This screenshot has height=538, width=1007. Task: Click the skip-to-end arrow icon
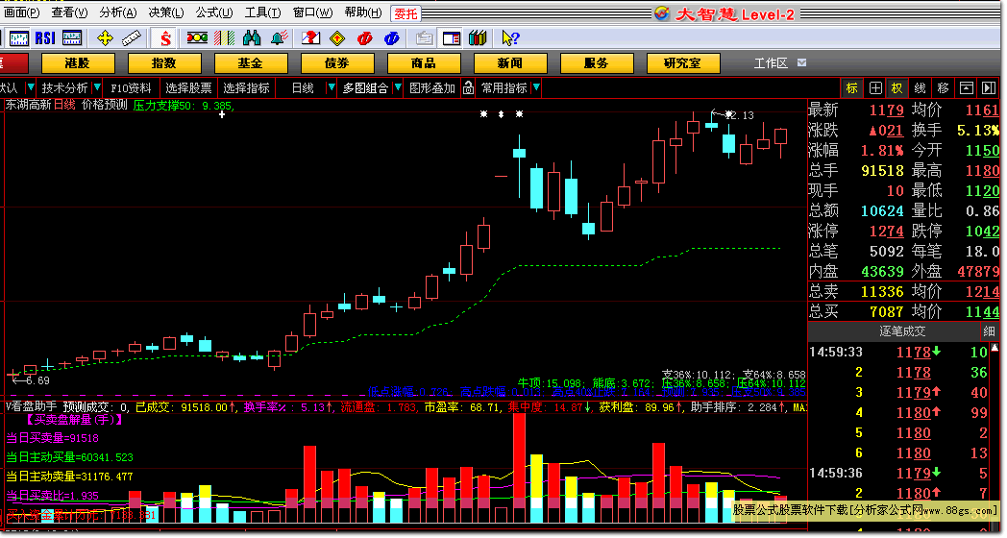tap(989, 88)
